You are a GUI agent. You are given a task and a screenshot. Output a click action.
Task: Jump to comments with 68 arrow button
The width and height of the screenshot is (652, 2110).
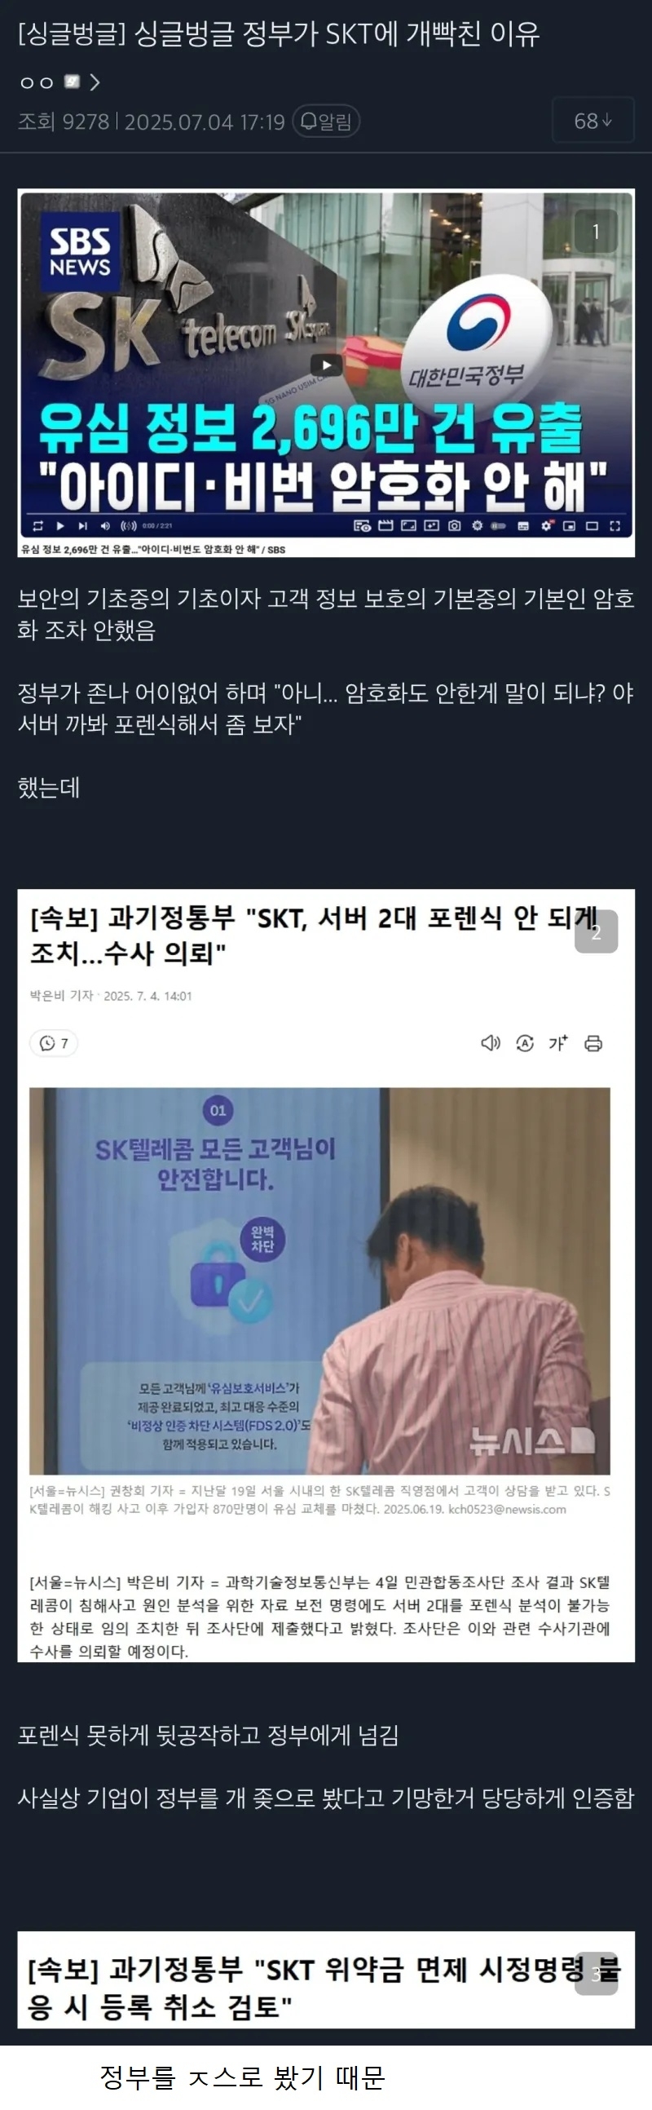click(x=593, y=121)
